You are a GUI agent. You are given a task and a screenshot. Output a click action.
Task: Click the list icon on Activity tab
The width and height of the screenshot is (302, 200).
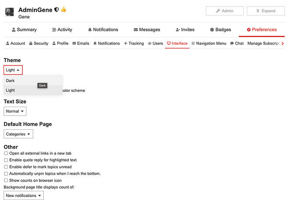click(54, 30)
